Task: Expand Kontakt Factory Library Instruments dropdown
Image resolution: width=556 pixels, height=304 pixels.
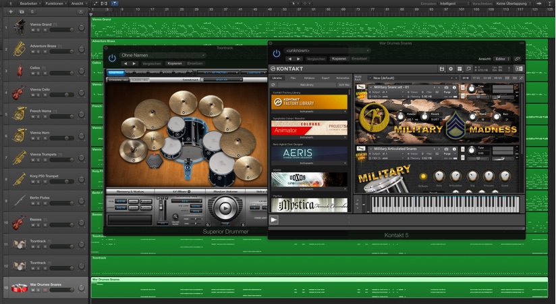Action: [309, 111]
